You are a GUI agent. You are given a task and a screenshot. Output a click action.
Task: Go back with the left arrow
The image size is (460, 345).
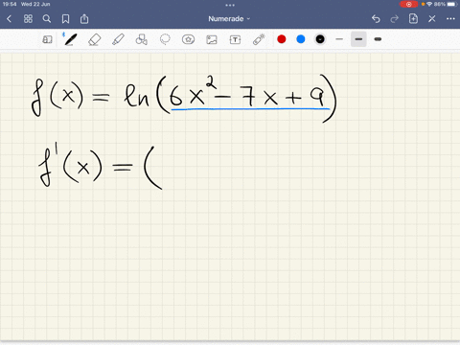(9, 19)
